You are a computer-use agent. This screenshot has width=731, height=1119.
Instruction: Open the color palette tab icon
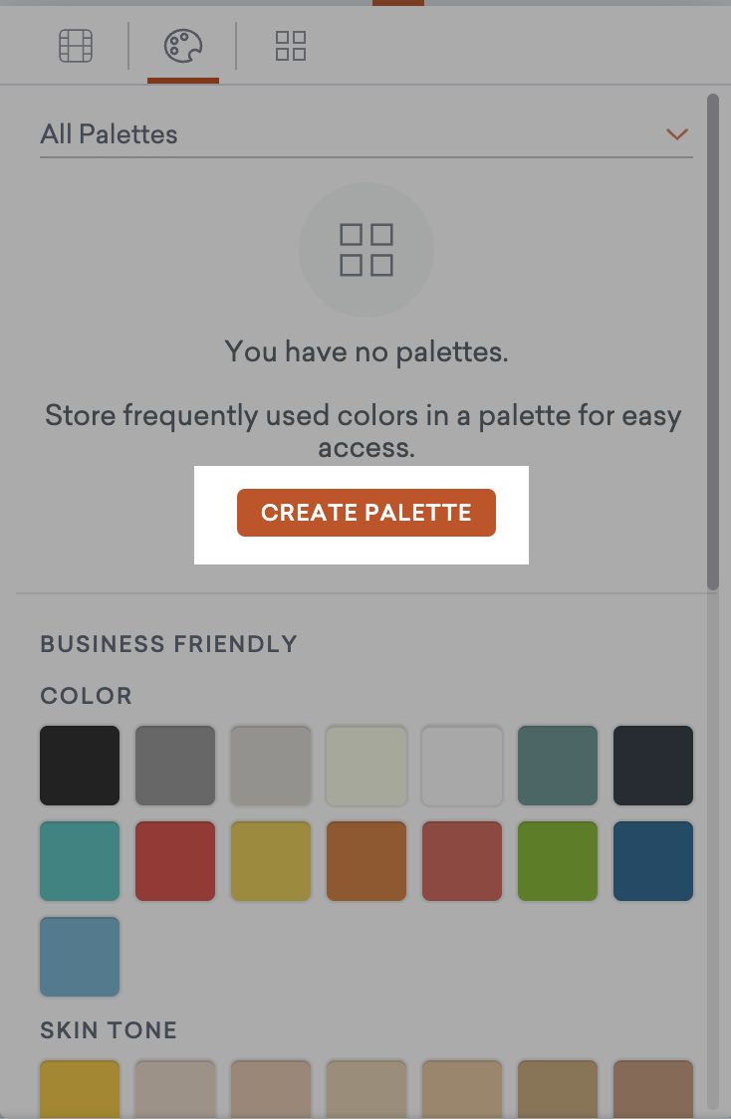[x=183, y=45]
